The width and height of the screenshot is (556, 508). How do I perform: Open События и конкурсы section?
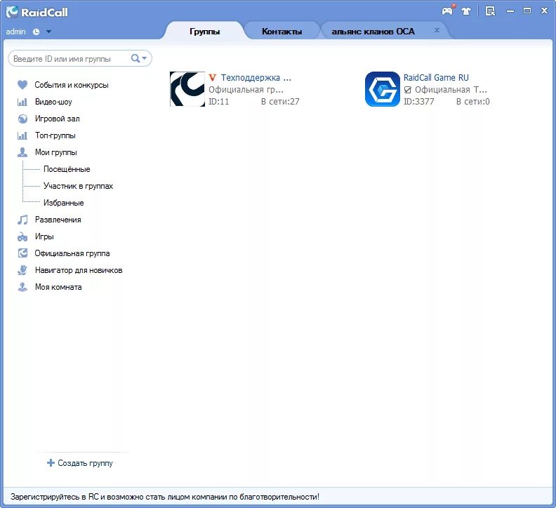point(72,85)
